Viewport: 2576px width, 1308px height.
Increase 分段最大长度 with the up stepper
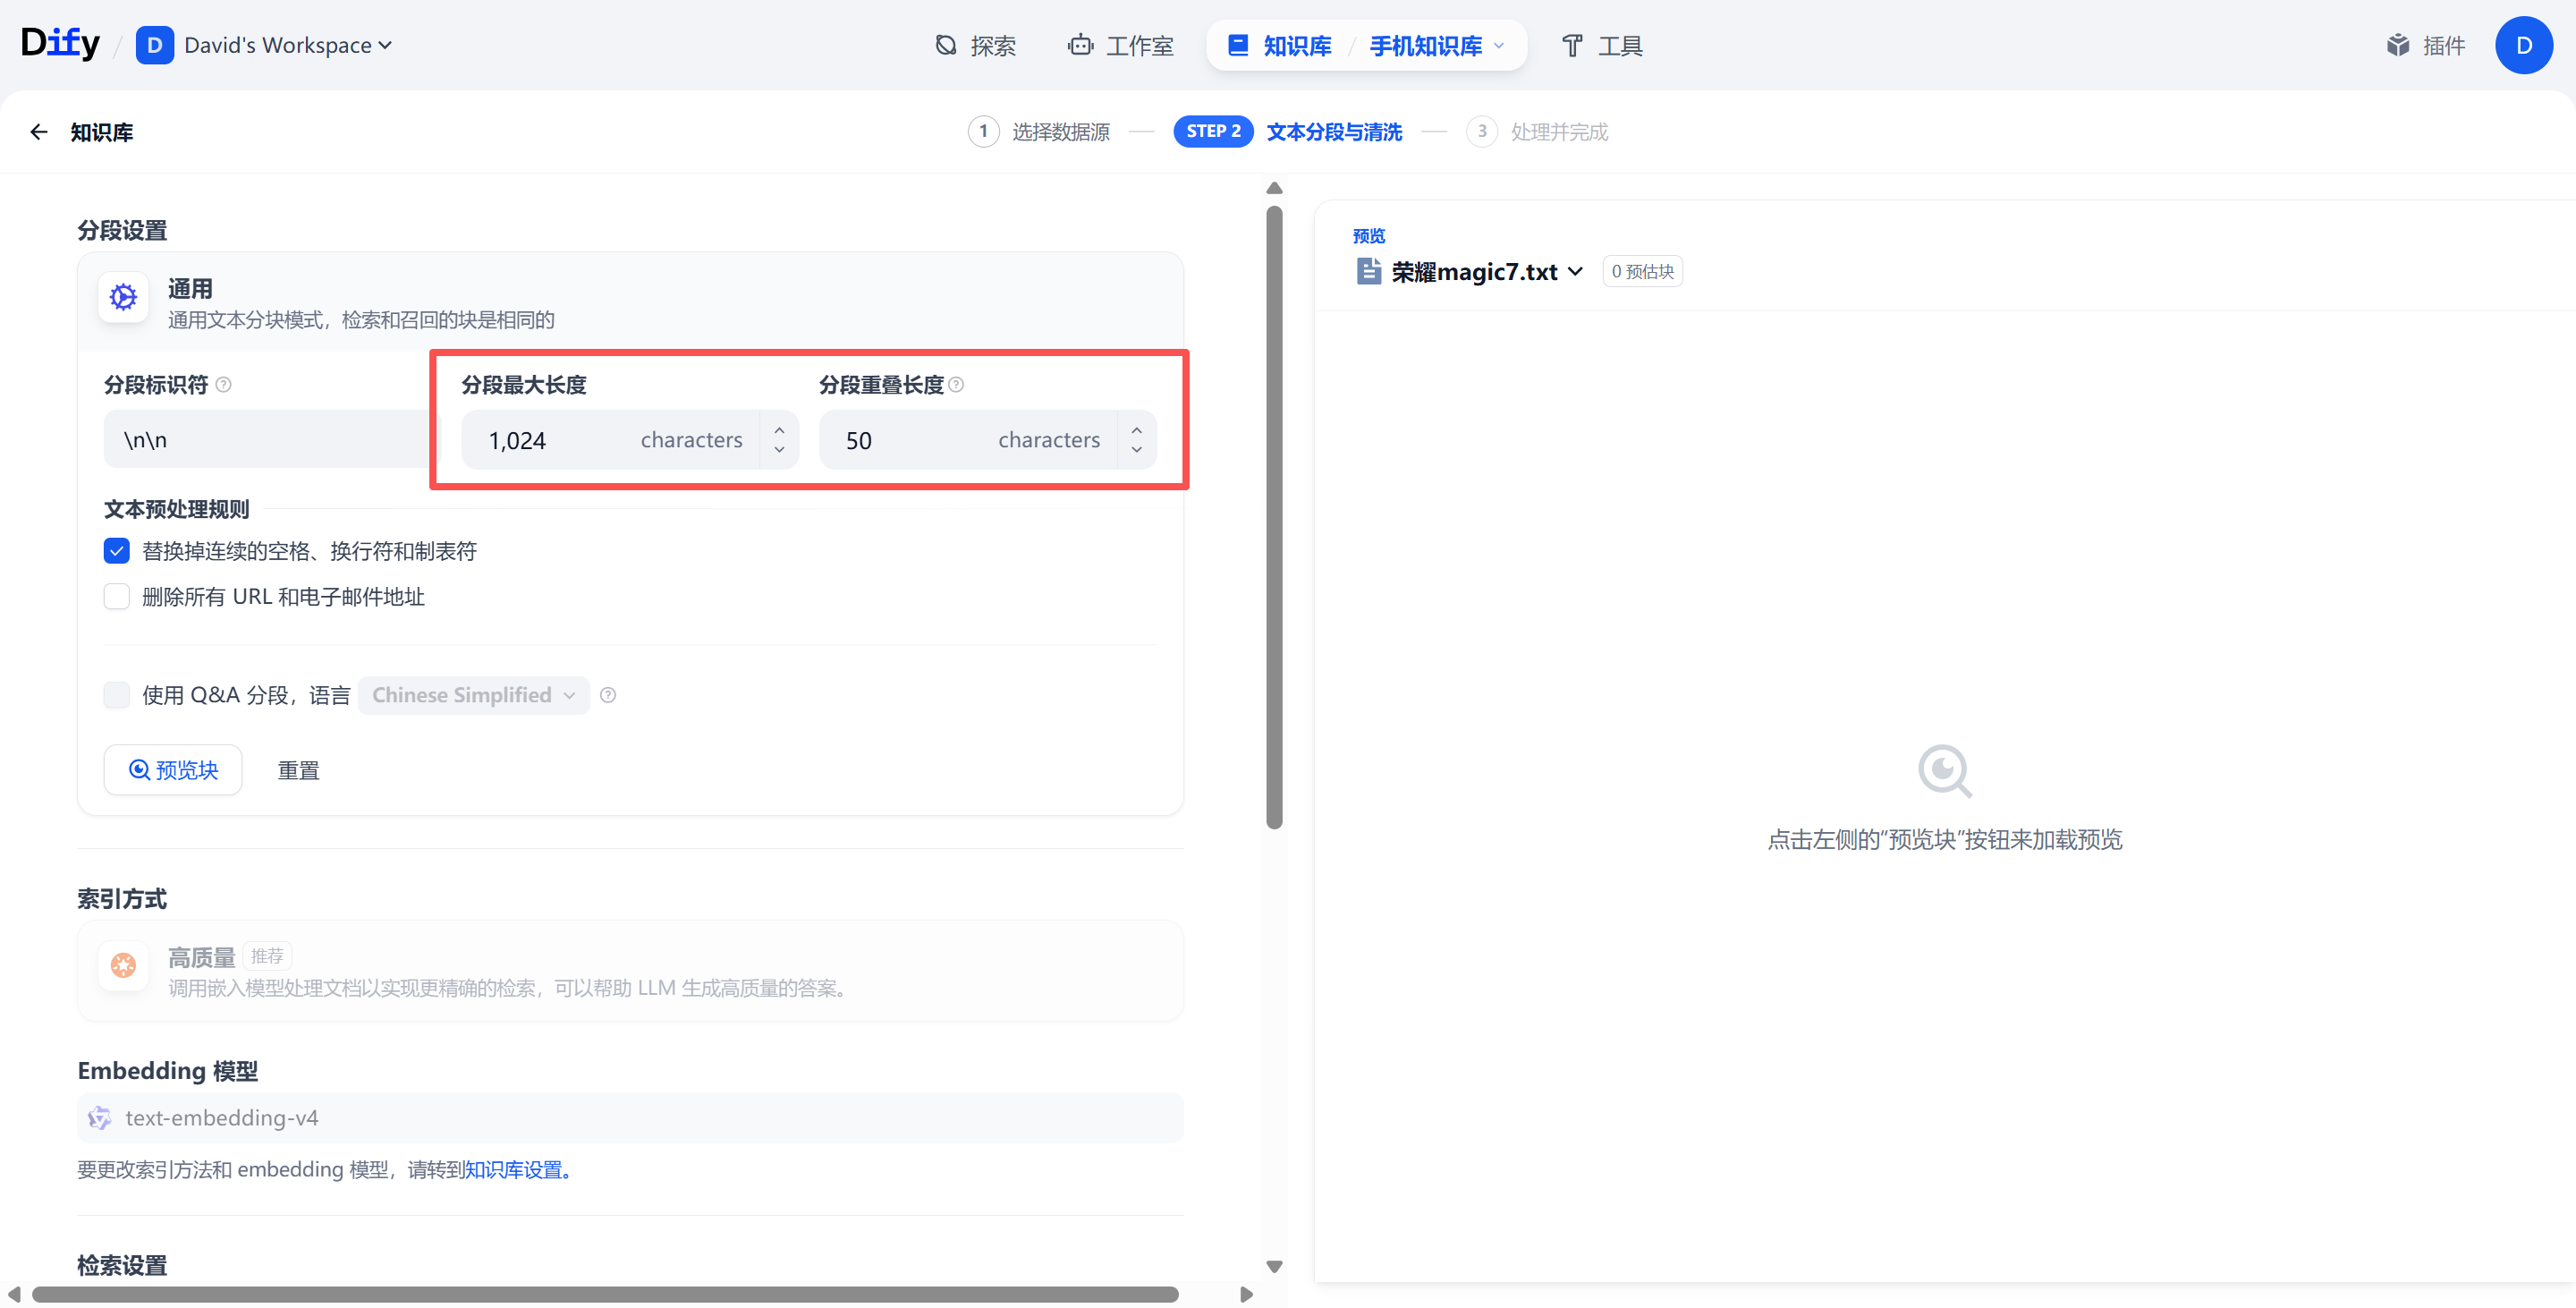click(779, 430)
